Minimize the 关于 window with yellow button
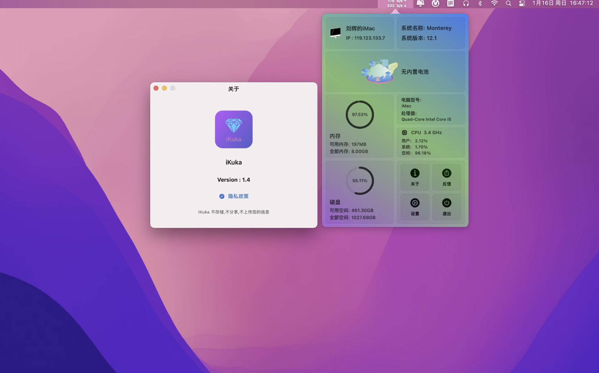599x373 pixels. click(164, 88)
